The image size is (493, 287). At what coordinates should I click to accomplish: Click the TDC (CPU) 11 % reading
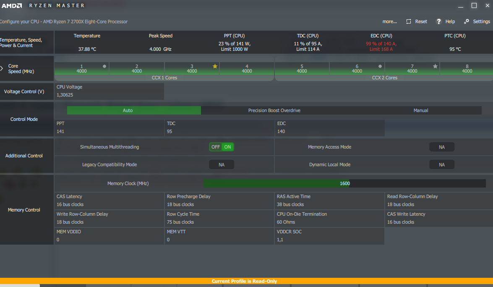click(308, 47)
